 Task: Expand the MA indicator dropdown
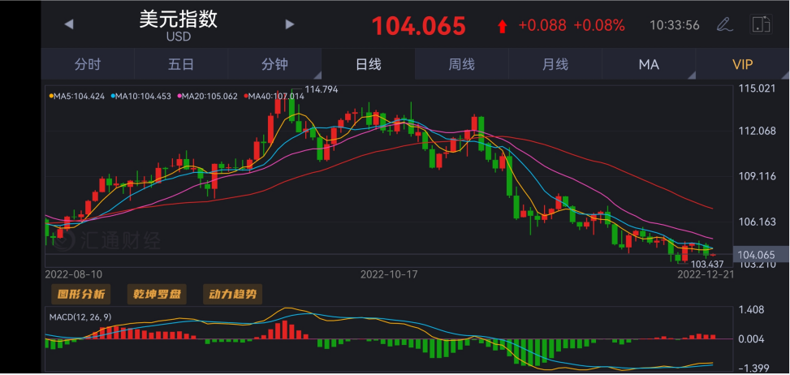[649, 65]
